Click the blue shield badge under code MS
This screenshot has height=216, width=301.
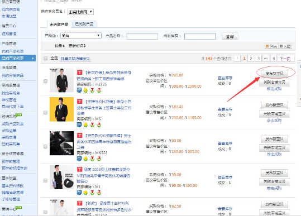point(79,124)
